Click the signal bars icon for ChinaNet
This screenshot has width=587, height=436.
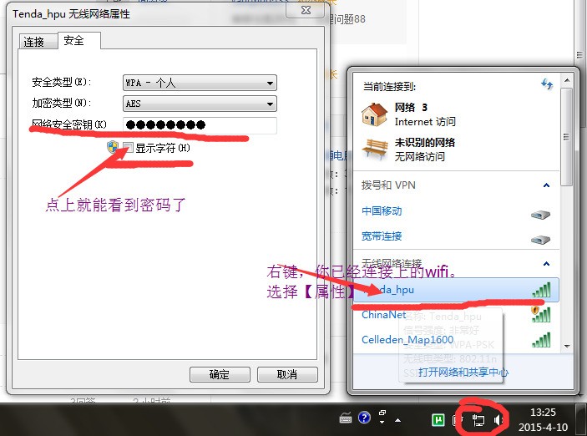click(x=541, y=315)
